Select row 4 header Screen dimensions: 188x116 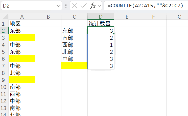coord(4,45)
